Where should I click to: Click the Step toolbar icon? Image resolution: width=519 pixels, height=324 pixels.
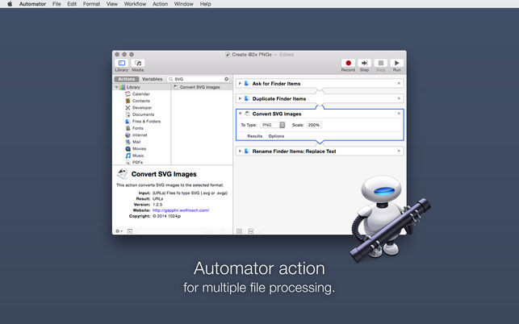coord(364,63)
